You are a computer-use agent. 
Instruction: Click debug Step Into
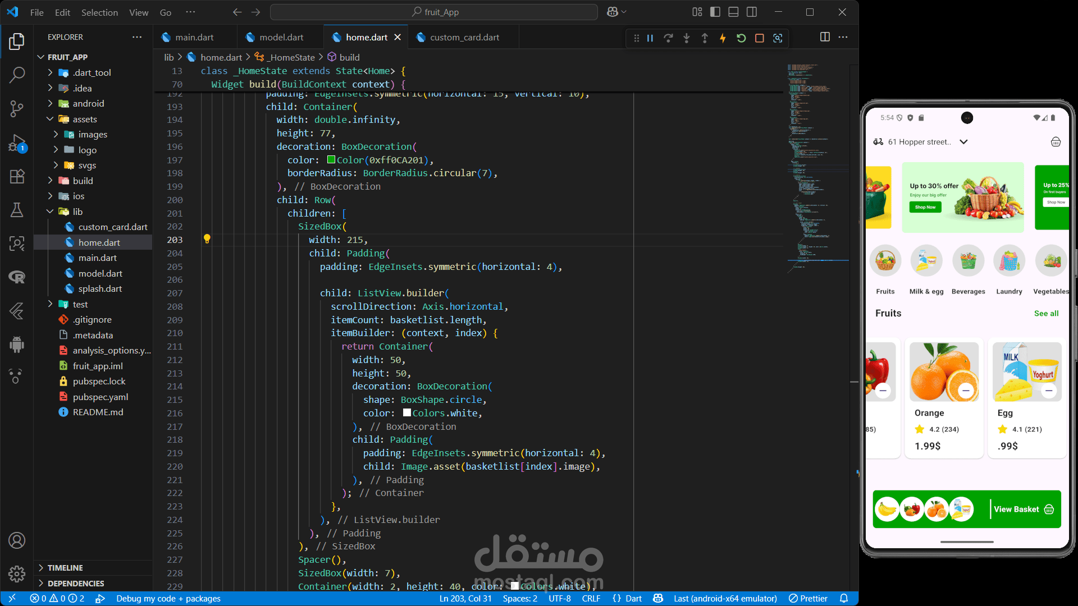(x=686, y=38)
